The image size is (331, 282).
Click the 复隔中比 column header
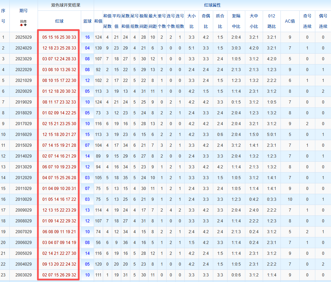(x=236, y=21)
